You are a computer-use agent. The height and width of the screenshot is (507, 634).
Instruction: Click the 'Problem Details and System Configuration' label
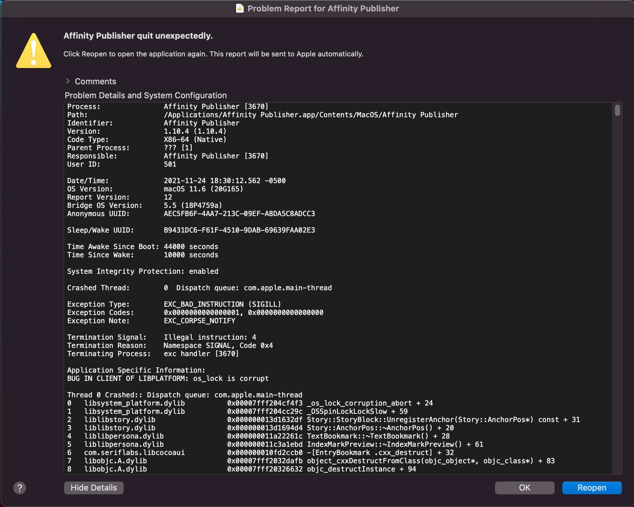146,95
